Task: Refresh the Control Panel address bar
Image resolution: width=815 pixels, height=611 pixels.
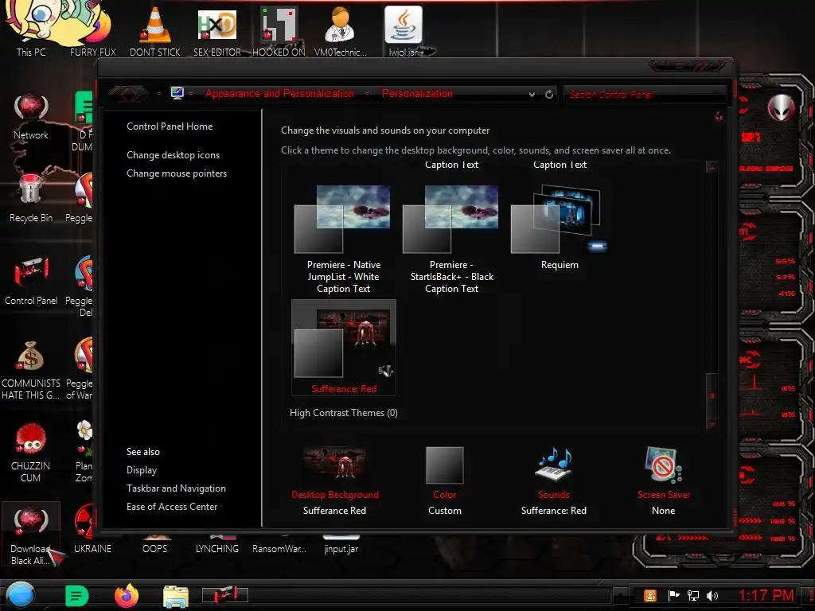Action: (549, 94)
